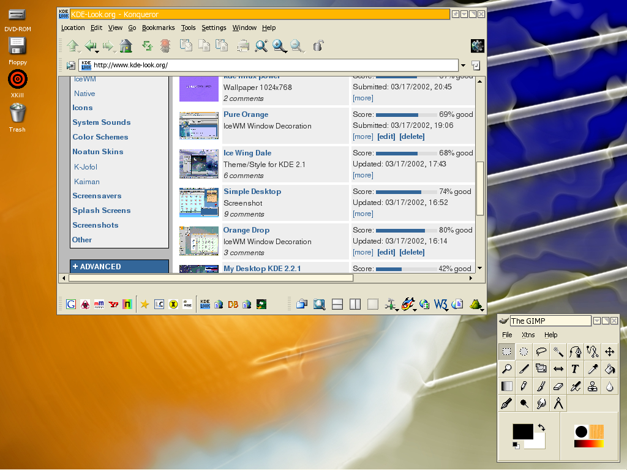Open the Google bookmark icon
627x470 pixels.
71,304
